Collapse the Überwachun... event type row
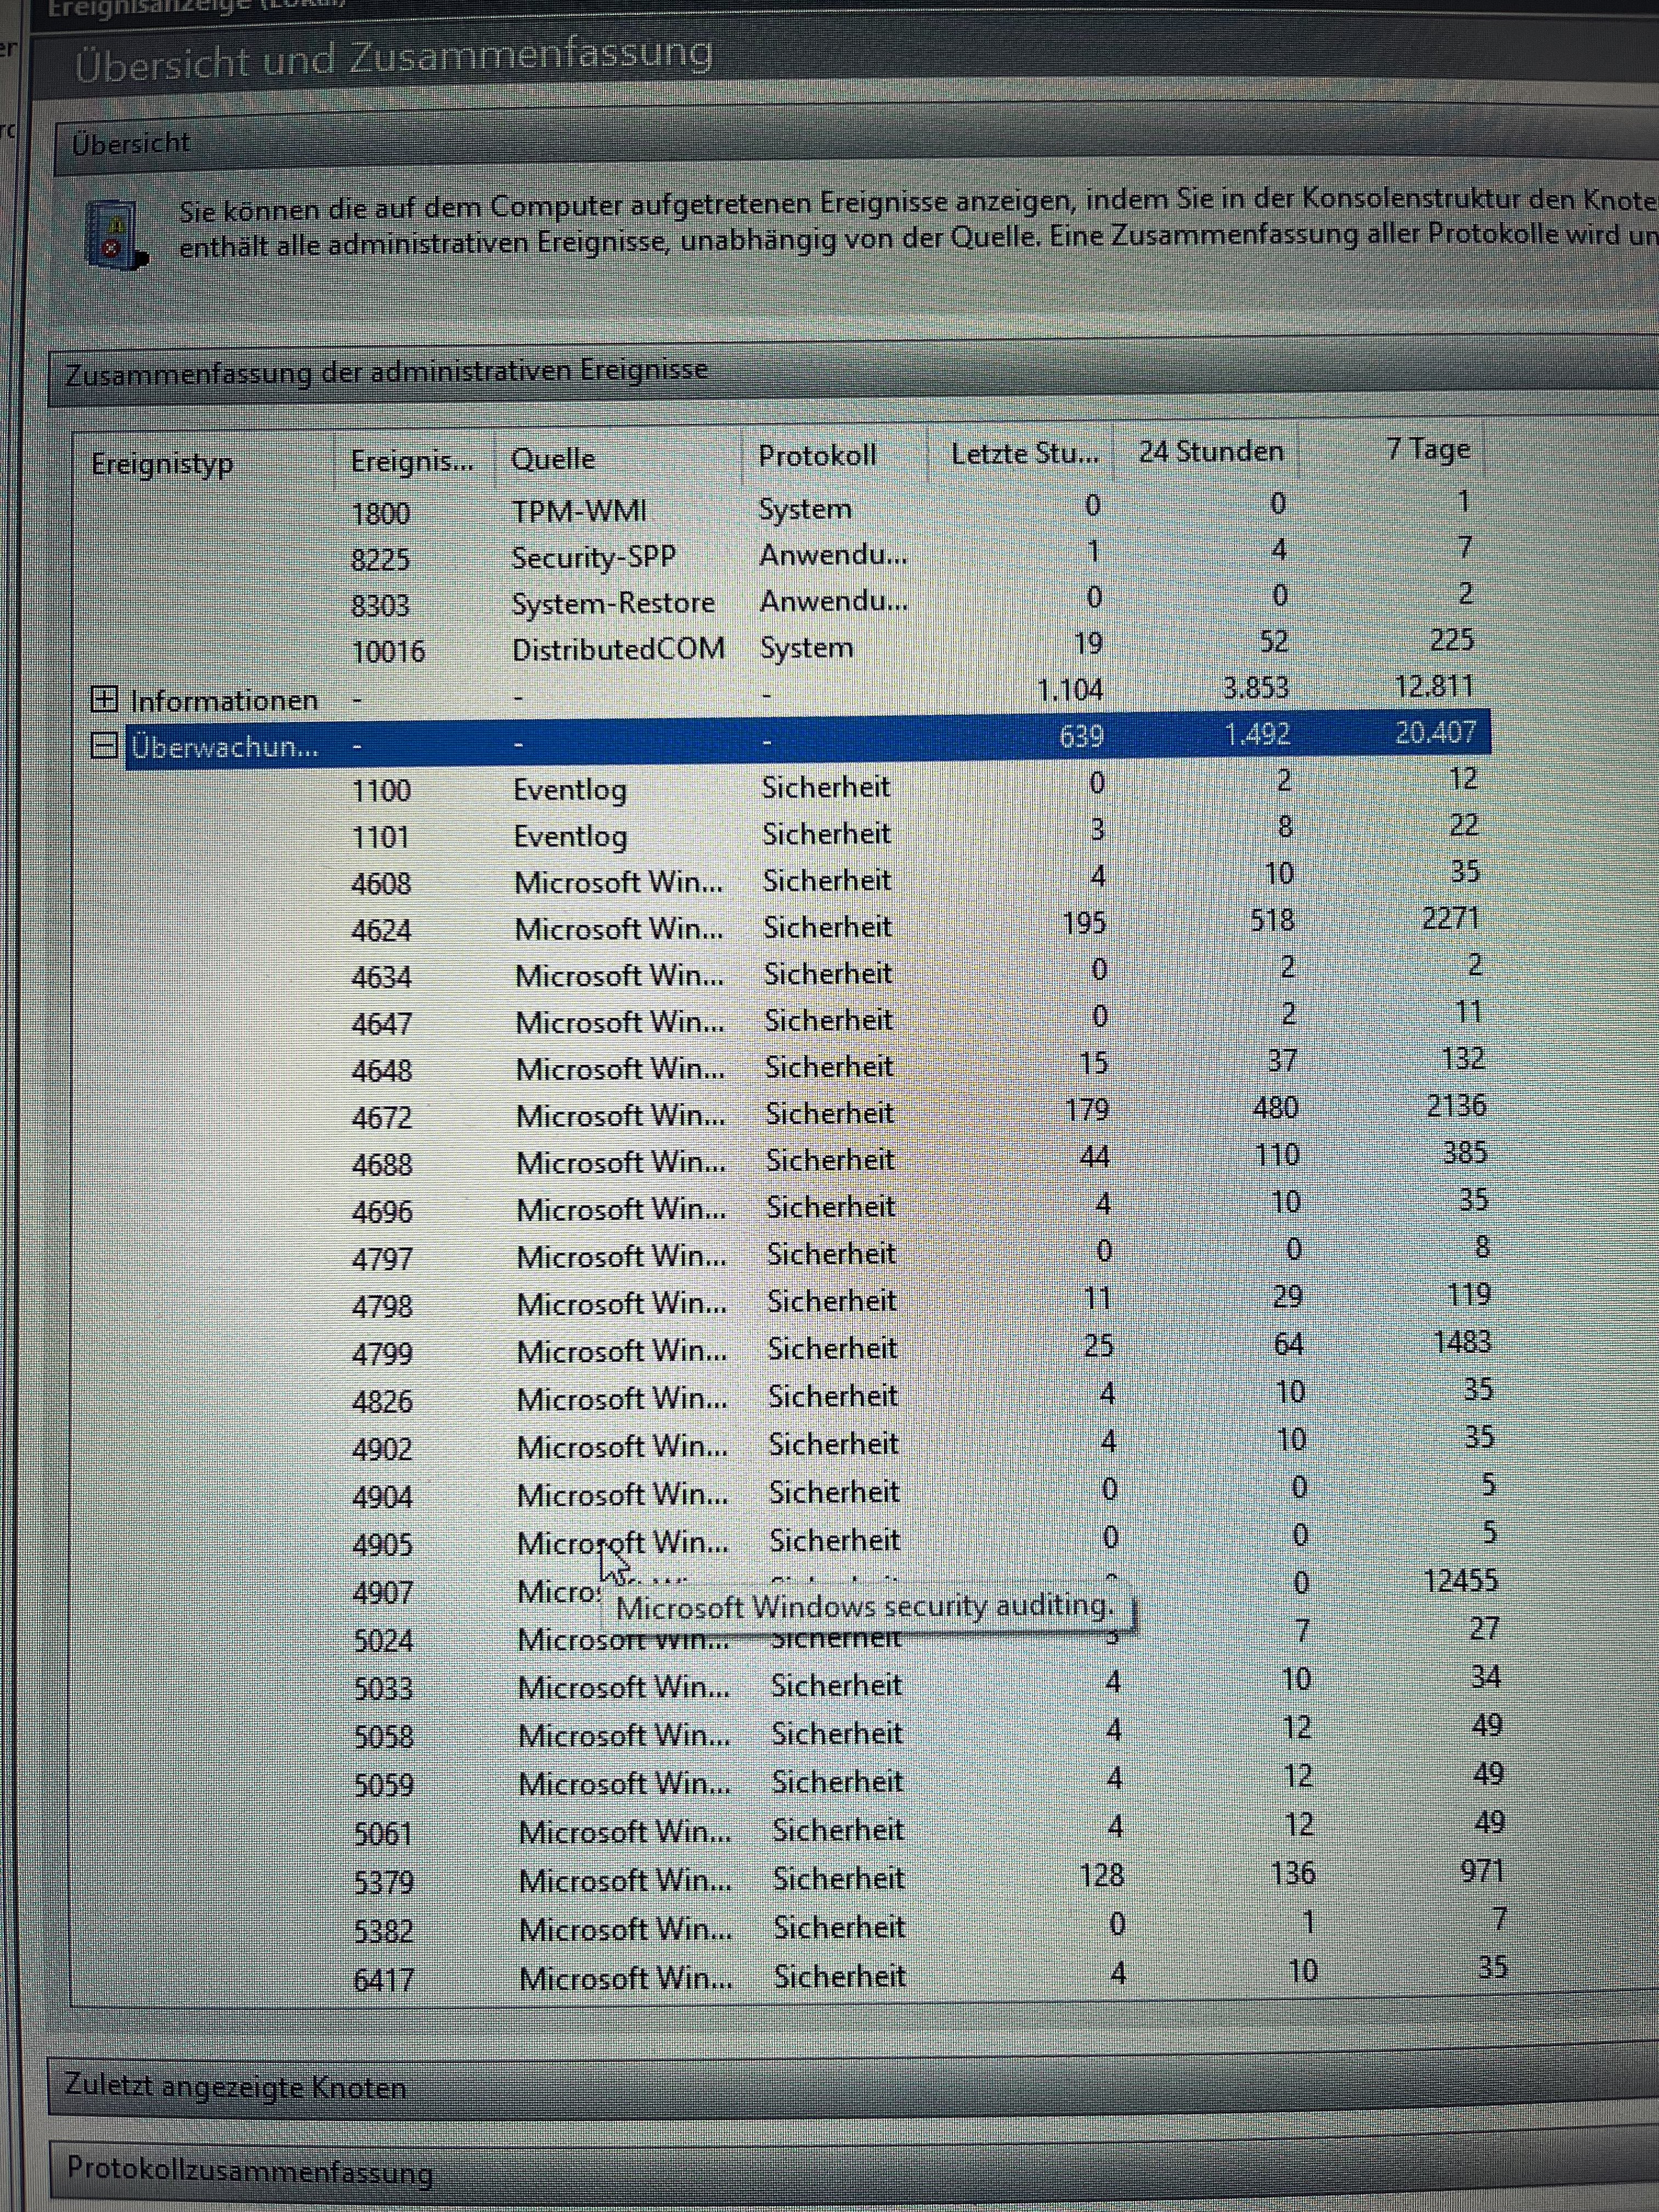Image resolution: width=1659 pixels, height=2212 pixels. coord(104,745)
